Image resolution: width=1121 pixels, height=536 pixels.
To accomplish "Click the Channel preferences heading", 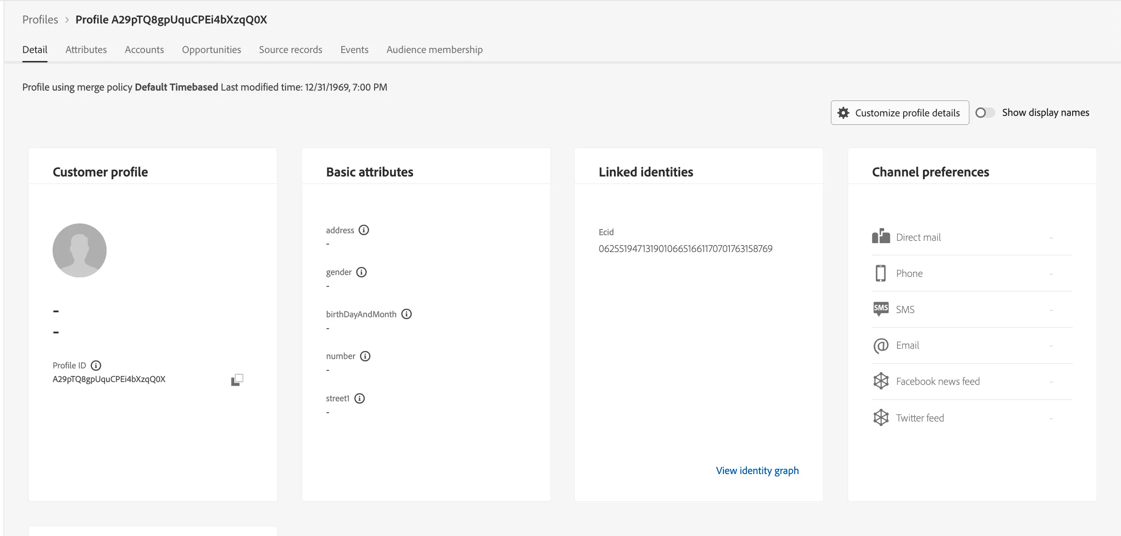I will tap(930, 172).
